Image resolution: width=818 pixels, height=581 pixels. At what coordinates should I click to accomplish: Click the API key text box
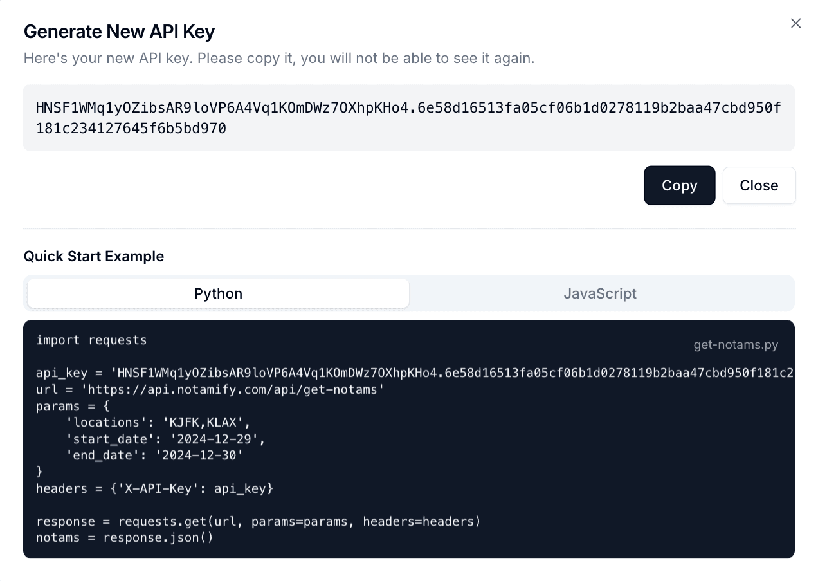(409, 117)
